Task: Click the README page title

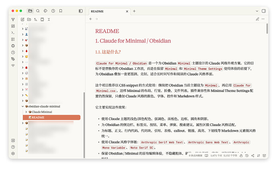Action: (107, 31)
